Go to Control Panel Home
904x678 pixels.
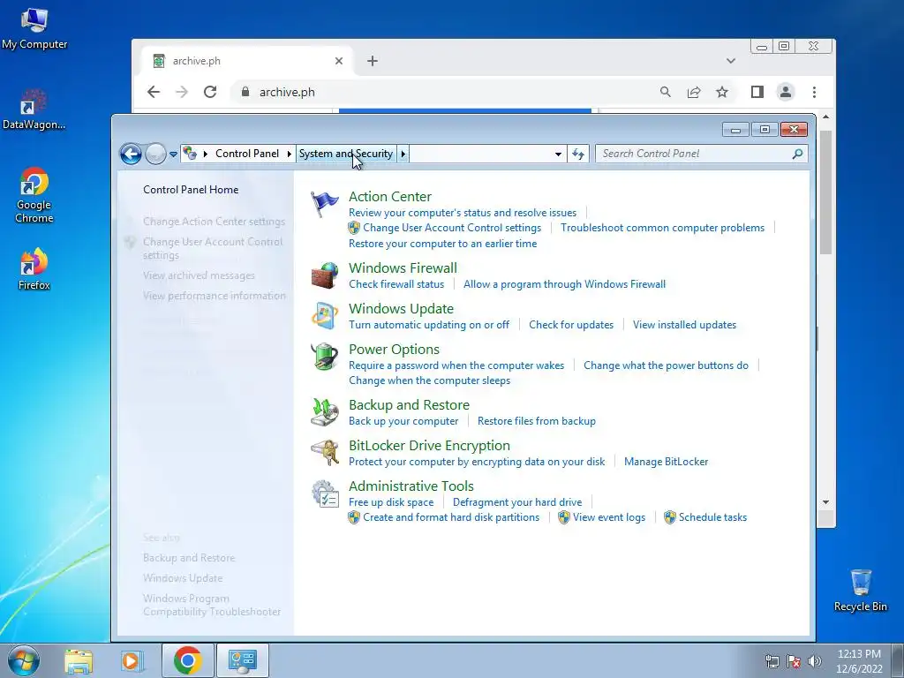pos(191,190)
